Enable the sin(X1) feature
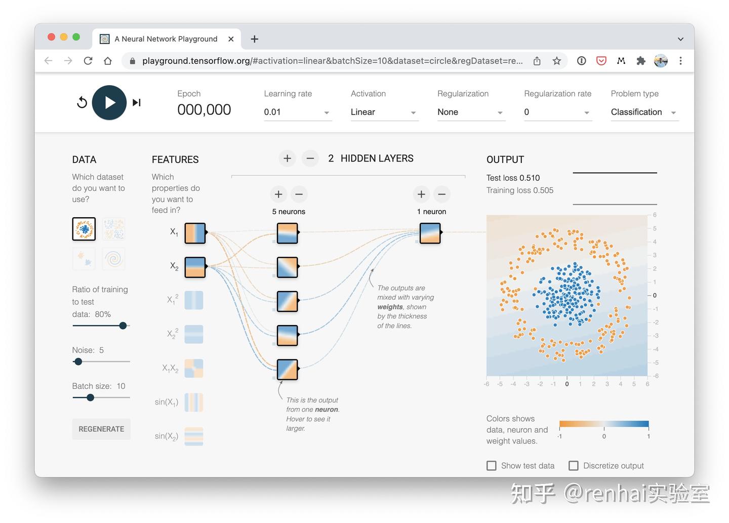This screenshot has height=523, width=729. (194, 403)
